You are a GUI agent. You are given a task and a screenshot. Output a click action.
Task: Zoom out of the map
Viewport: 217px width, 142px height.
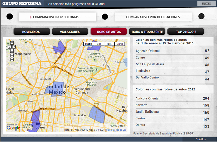pyautogui.click(x=12, y=59)
